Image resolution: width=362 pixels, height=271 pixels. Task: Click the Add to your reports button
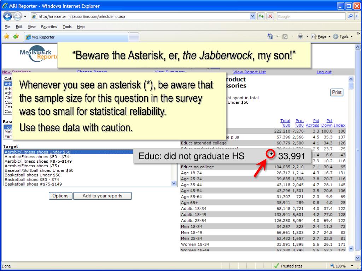coord(102,196)
